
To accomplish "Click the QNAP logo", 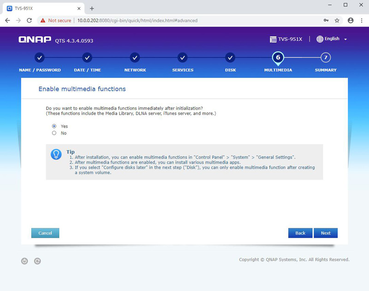I will [35, 40].
